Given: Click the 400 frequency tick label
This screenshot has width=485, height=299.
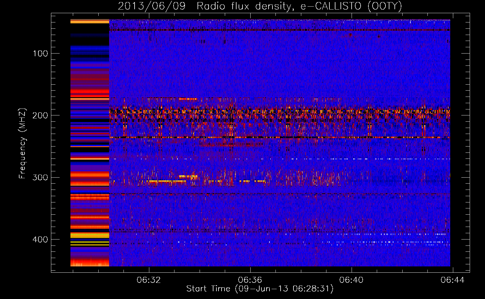Looking at the screenshot, I should [40, 239].
